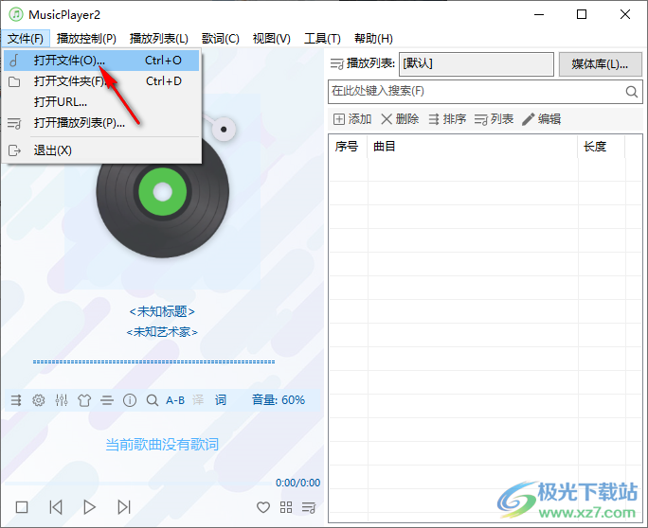Click the <未知标题> song title
This screenshot has width=648, height=528.
(162, 311)
